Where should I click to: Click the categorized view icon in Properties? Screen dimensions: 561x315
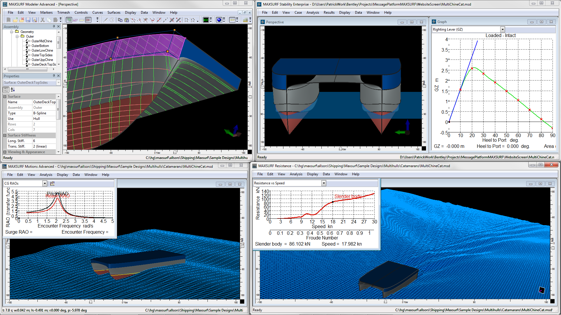6,90
